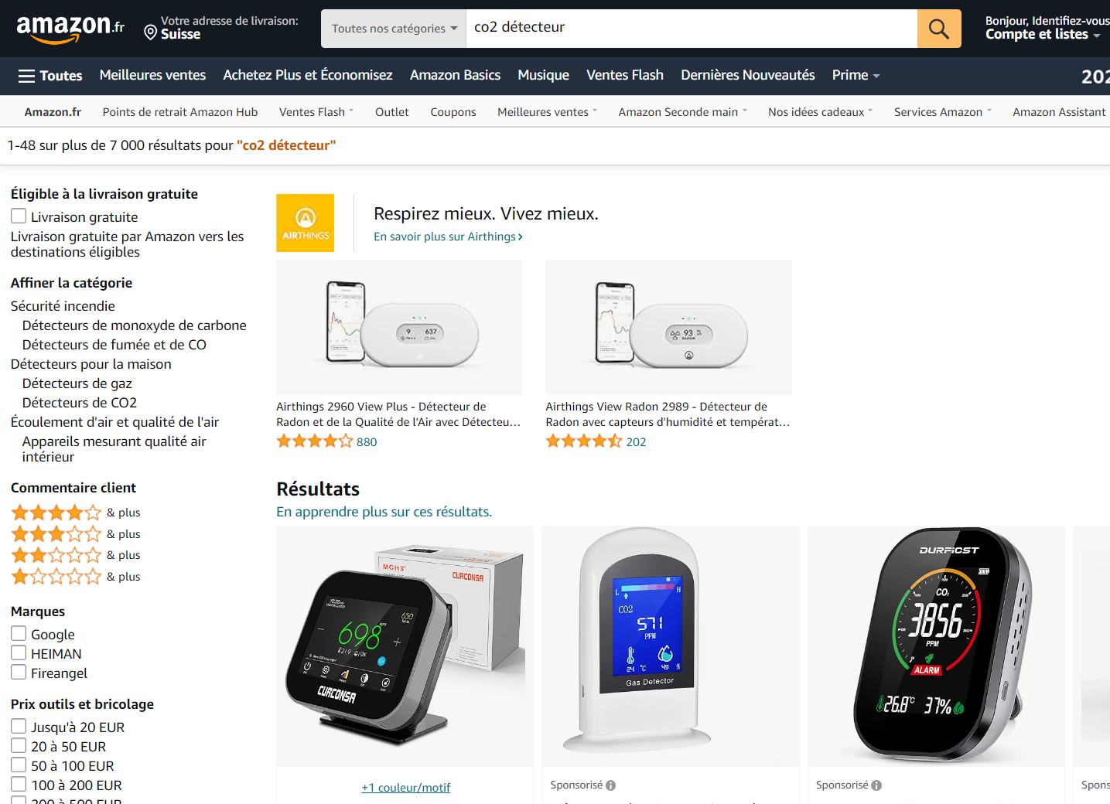Click the Sponsorisé info icon under Gas Detector

click(611, 785)
